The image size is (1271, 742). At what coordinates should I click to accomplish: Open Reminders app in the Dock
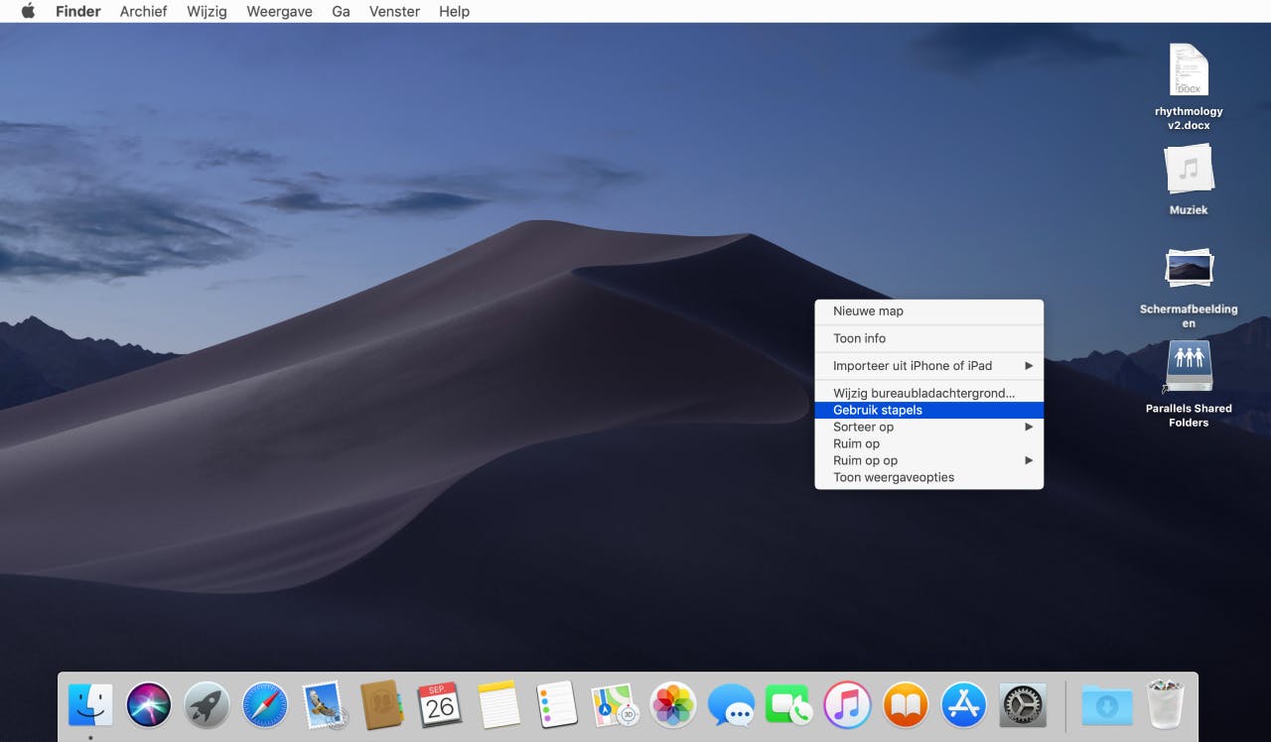click(x=556, y=705)
